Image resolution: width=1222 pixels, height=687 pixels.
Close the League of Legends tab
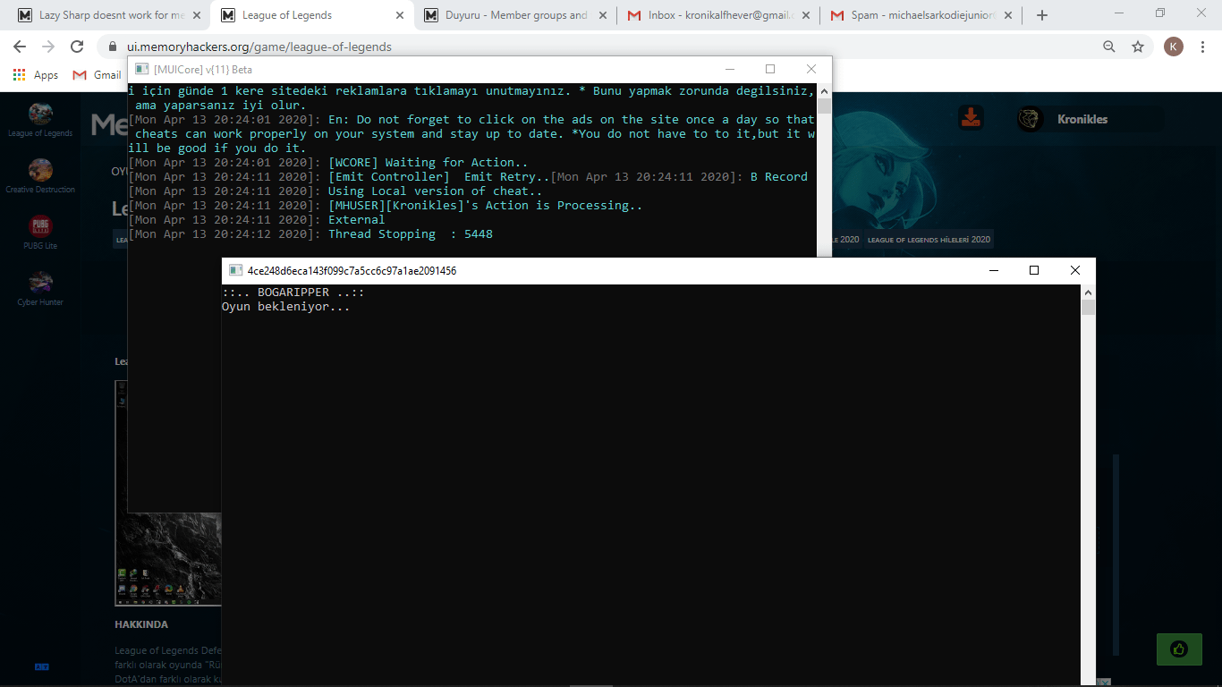point(402,15)
